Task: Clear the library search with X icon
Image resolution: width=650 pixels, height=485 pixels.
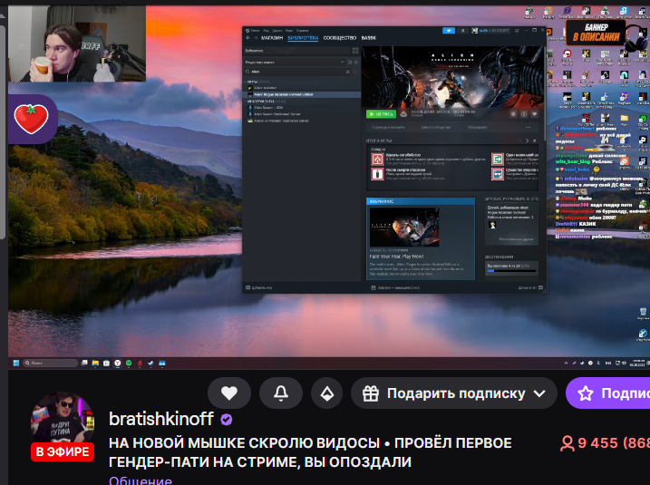Action: point(347,72)
